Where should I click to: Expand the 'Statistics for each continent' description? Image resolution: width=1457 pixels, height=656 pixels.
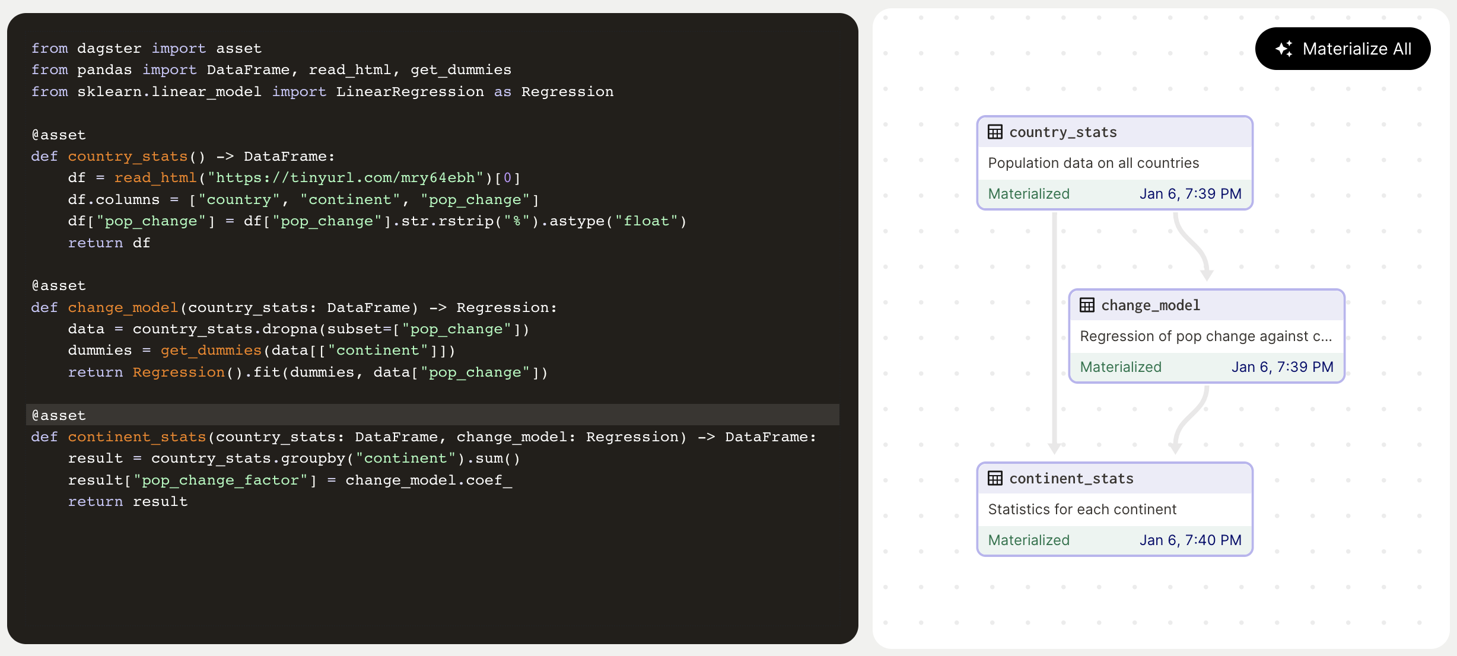click(1082, 509)
